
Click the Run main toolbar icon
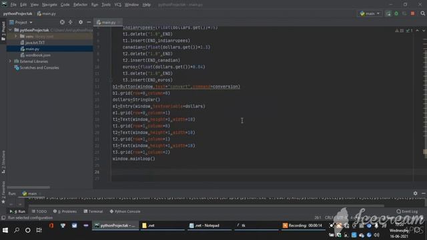click(388, 13)
